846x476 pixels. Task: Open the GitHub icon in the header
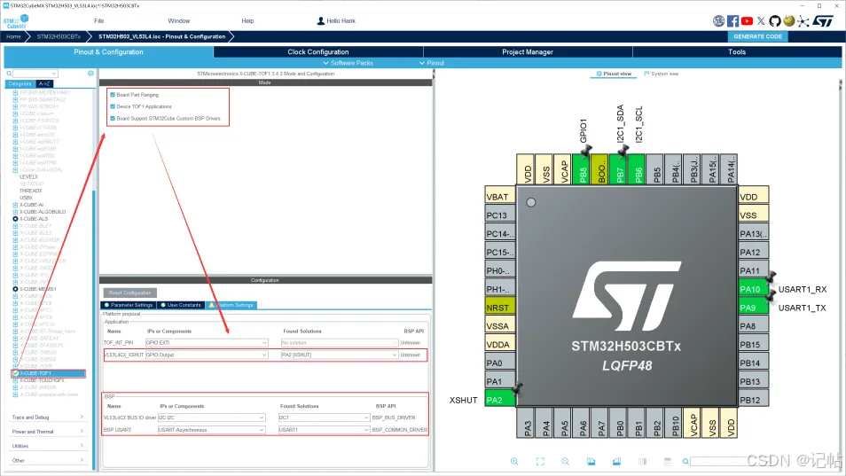pos(774,20)
